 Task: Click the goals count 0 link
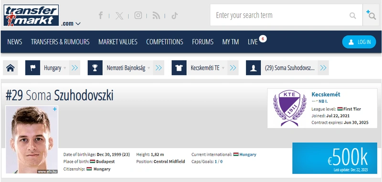222,161
